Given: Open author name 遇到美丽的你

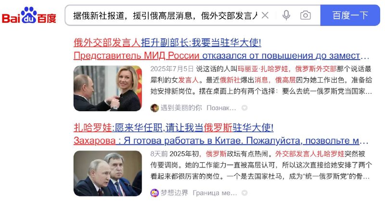Looking at the screenshot, I should coord(181,108).
